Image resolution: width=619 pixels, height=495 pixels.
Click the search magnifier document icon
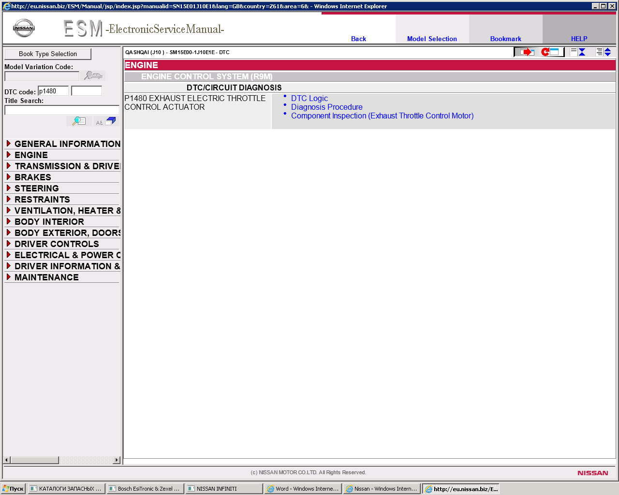pyautogui.click(x=79, y=121)
